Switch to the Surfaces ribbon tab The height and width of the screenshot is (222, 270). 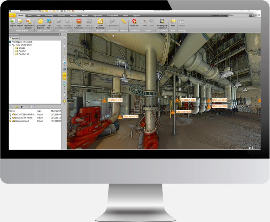(x=61, y=16)
